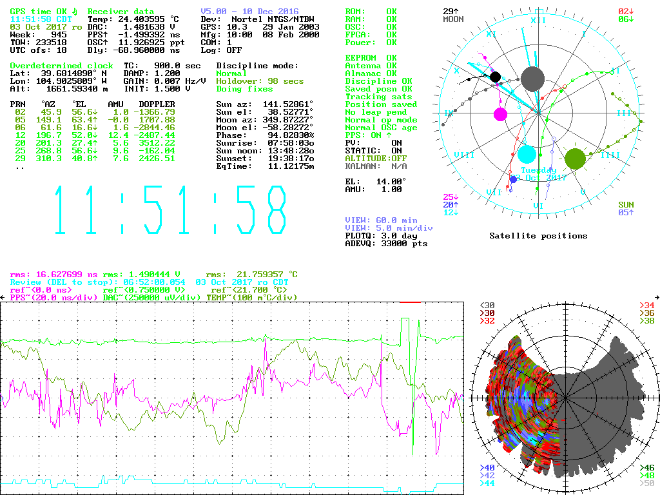Click the green Sun icon with rays
The width and height of the screenshot is (660, 495).
click(575, 158)
